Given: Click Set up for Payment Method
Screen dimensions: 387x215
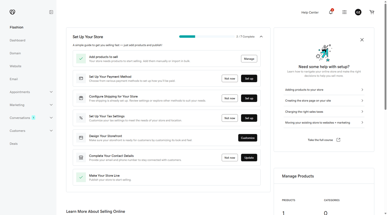Looking at the screenshot, I should tap(249, 78).
